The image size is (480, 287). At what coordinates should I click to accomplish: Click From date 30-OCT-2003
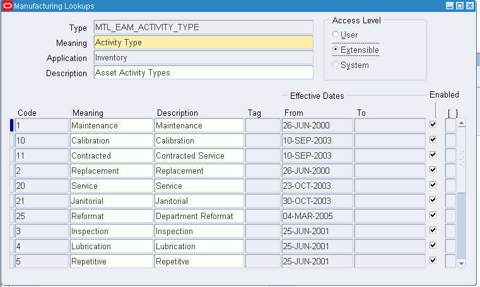tap(317, 201)
